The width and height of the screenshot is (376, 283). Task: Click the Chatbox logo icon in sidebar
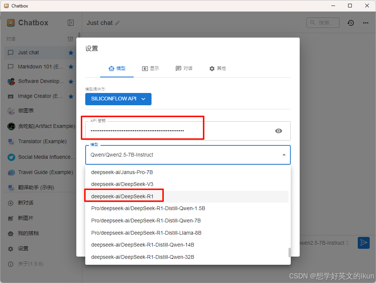pyautogui.click(x=11, y=23)
